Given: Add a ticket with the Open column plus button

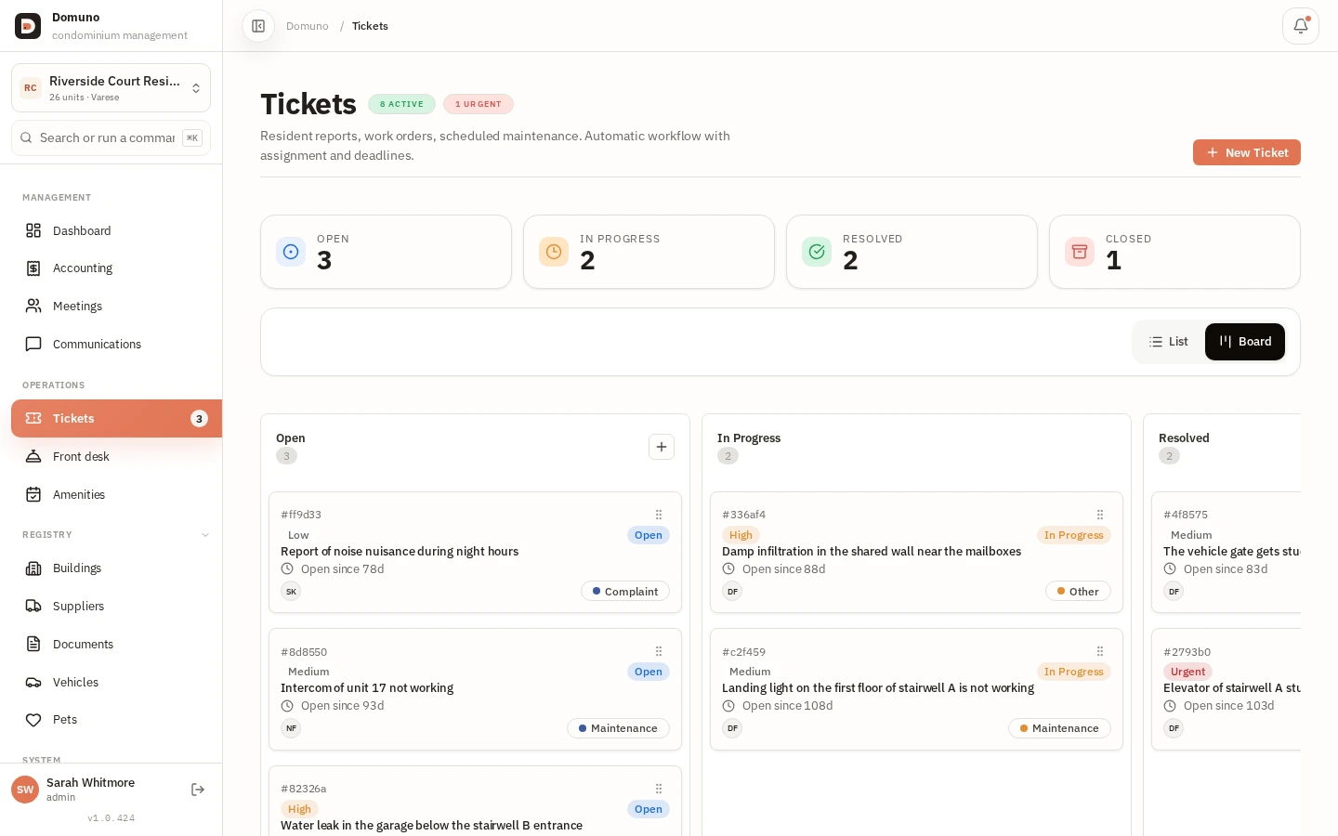Looking at the screenshot, I should [662, 447].
